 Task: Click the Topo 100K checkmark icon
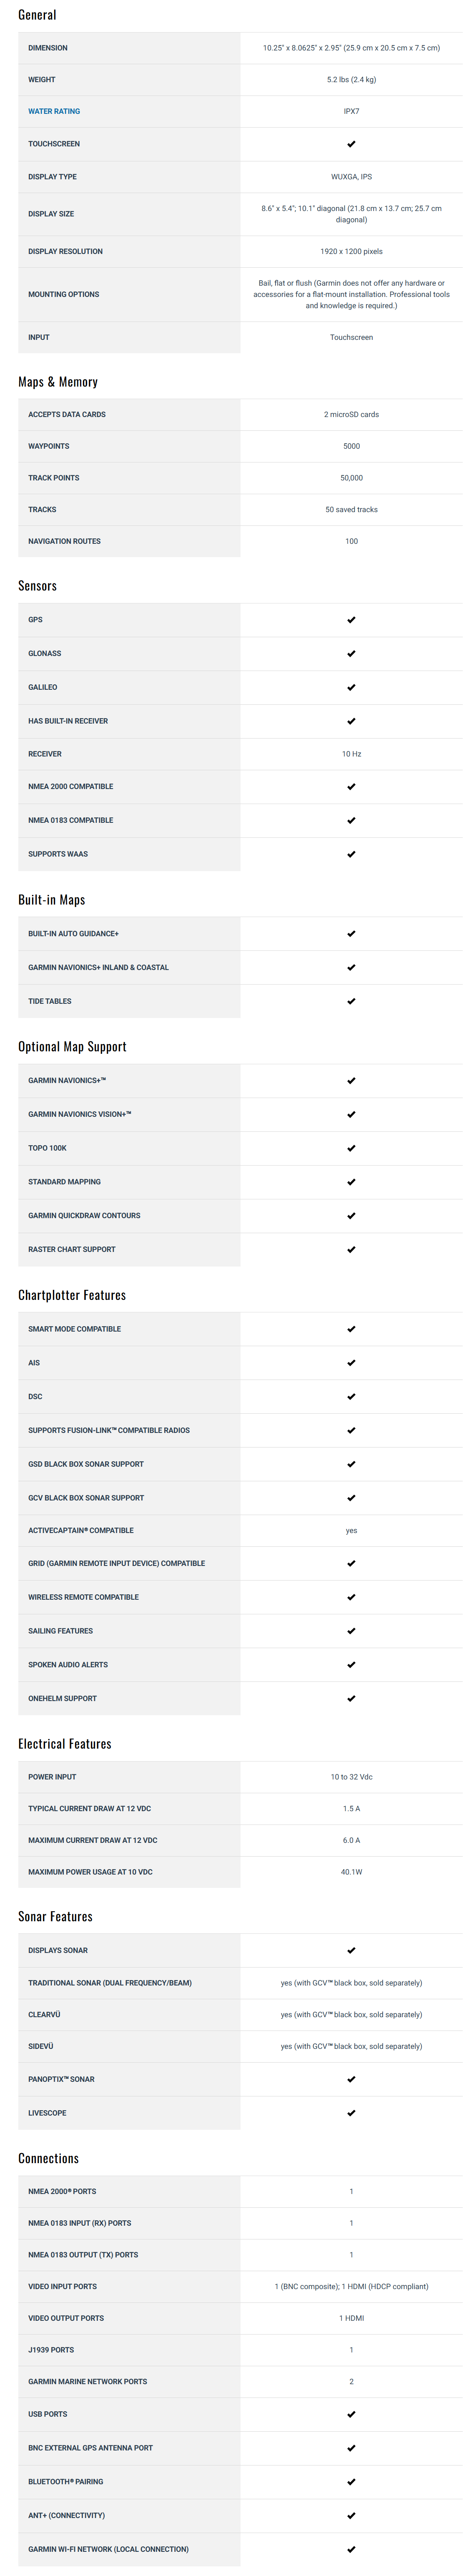351,1148
